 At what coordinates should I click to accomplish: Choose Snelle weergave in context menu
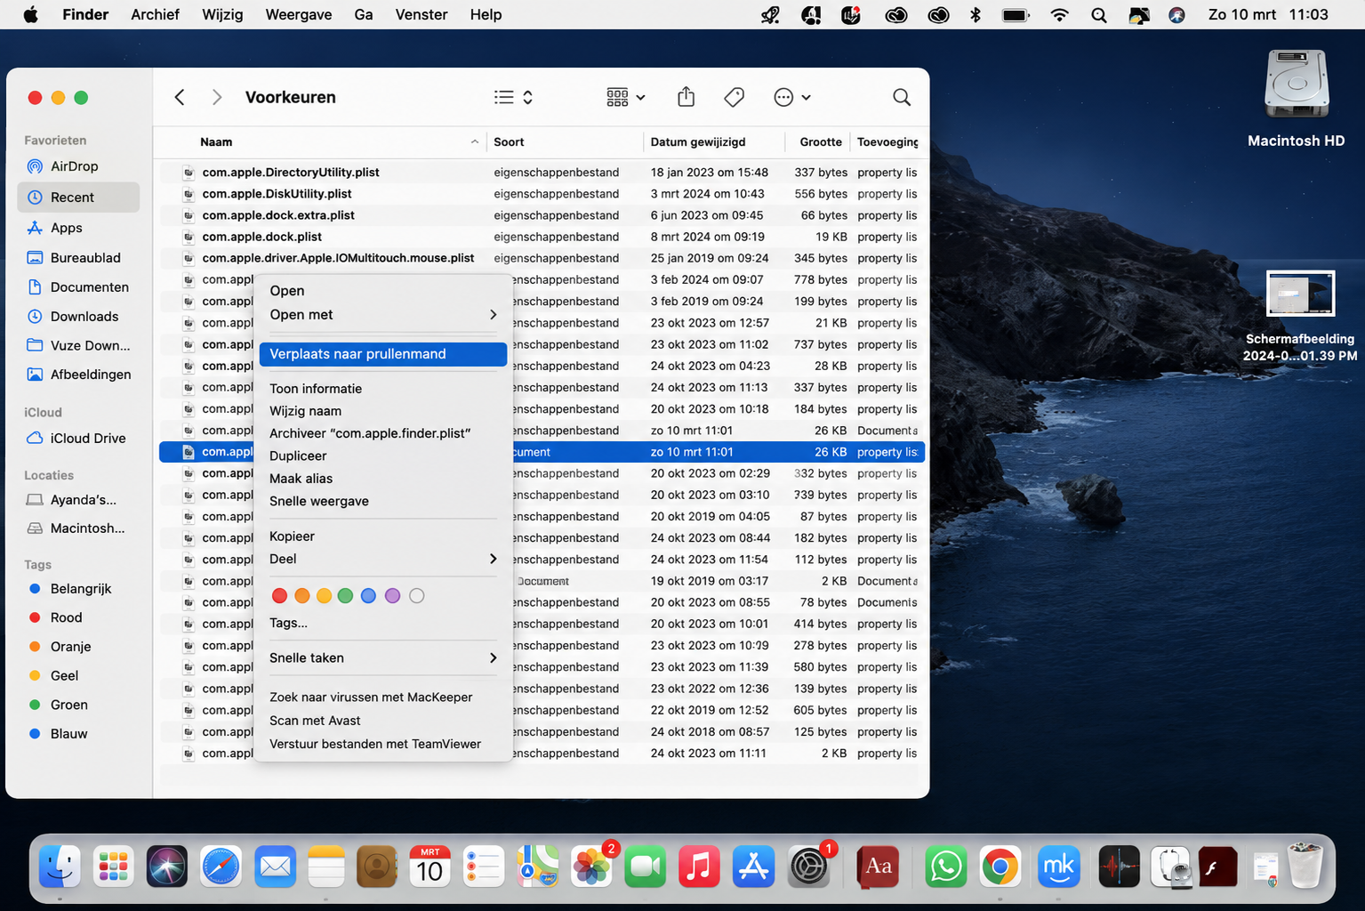383,501
